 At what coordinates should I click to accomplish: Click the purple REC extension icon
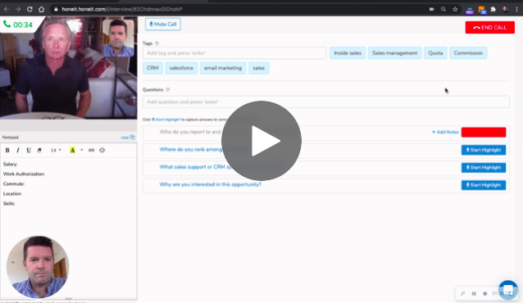(x=470, y=11)
